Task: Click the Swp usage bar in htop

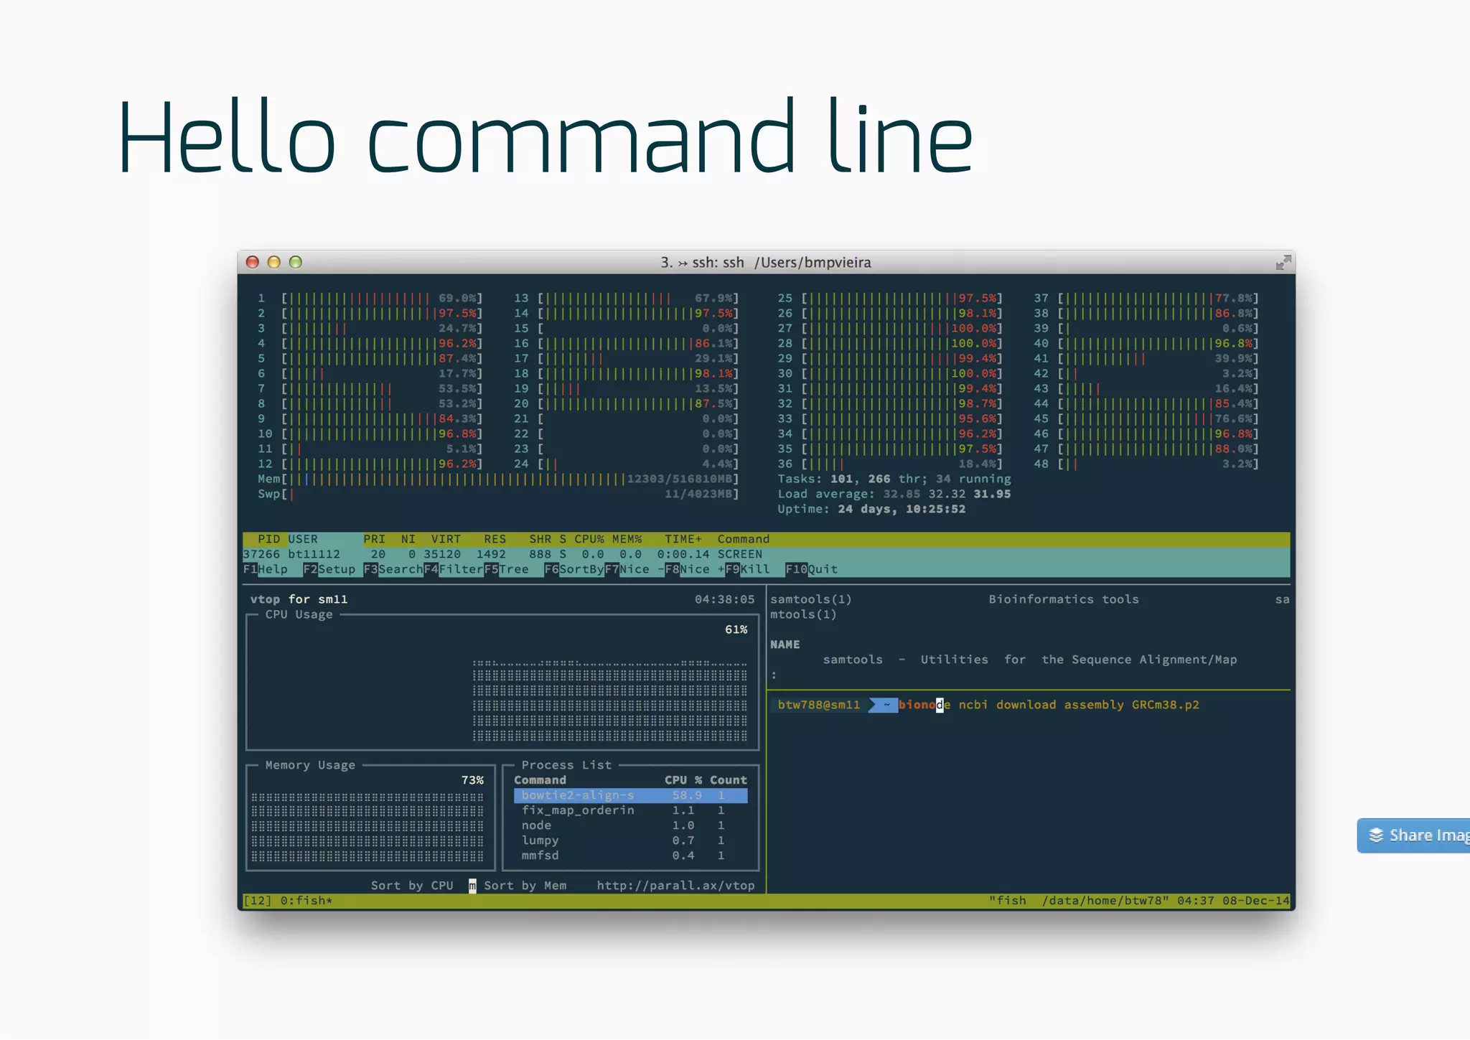Action: [498, 494]
